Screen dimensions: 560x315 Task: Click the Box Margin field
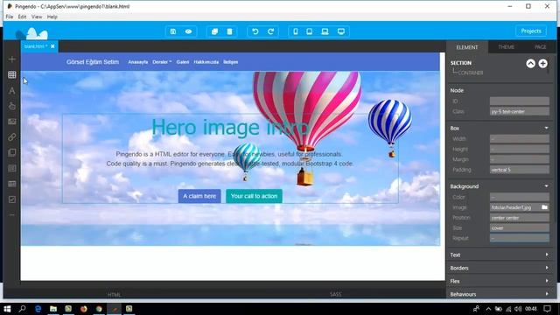(x=519, y=159)
